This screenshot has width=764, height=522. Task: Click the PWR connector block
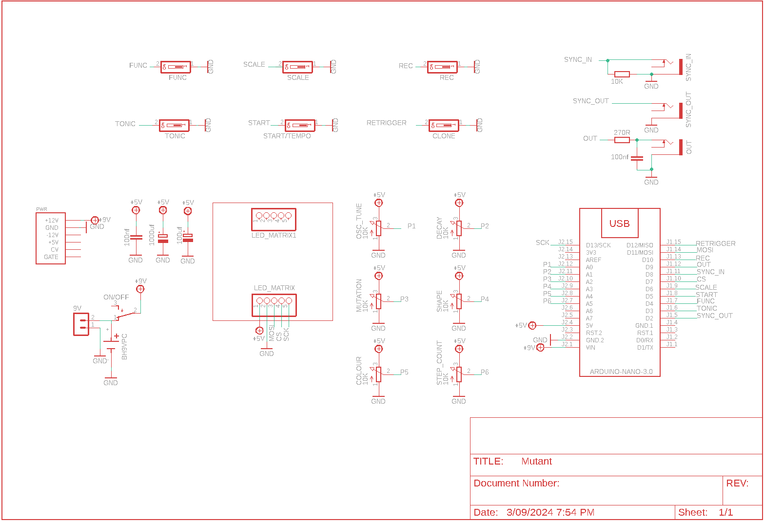pyautogui.click(x=51, y=239)
